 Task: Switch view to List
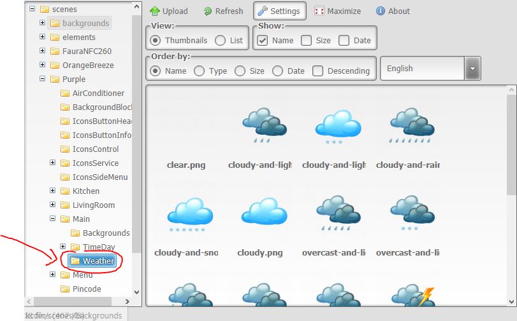pyautogui.click(x=221, y=41)
